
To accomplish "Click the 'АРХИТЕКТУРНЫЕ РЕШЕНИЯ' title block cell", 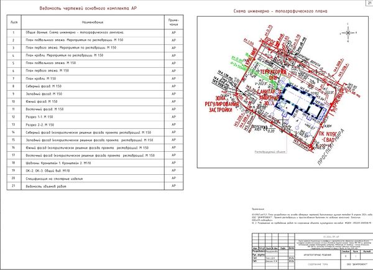I will [x=317, y=255].
